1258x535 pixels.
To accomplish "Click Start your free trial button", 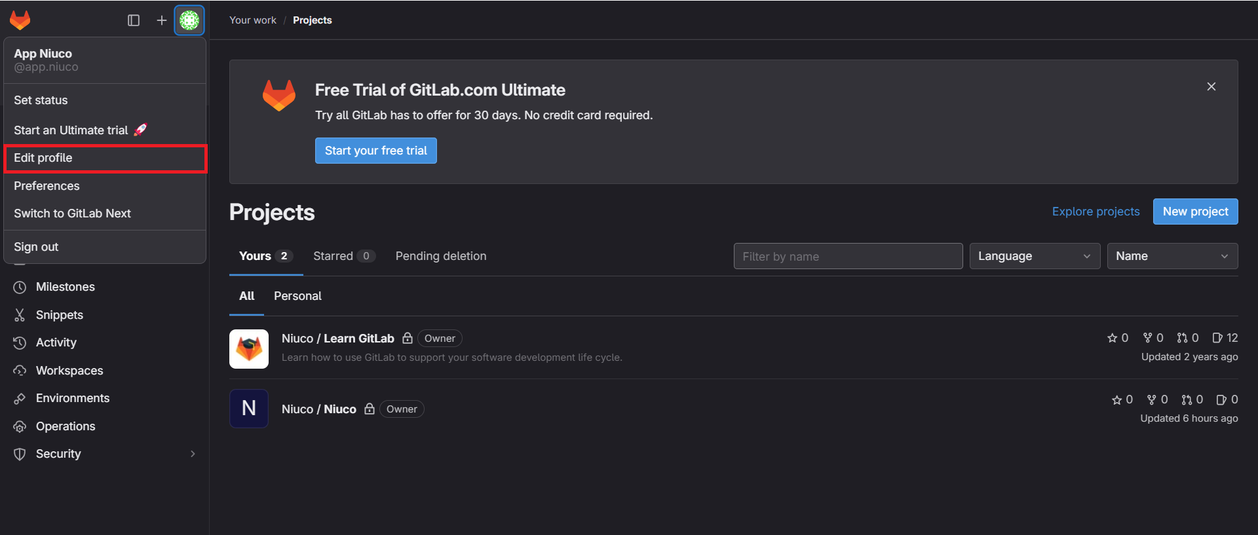I will click(x=376, y=151).
